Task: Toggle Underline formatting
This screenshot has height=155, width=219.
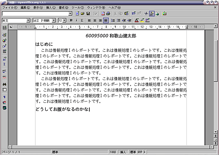Action: 82,21
